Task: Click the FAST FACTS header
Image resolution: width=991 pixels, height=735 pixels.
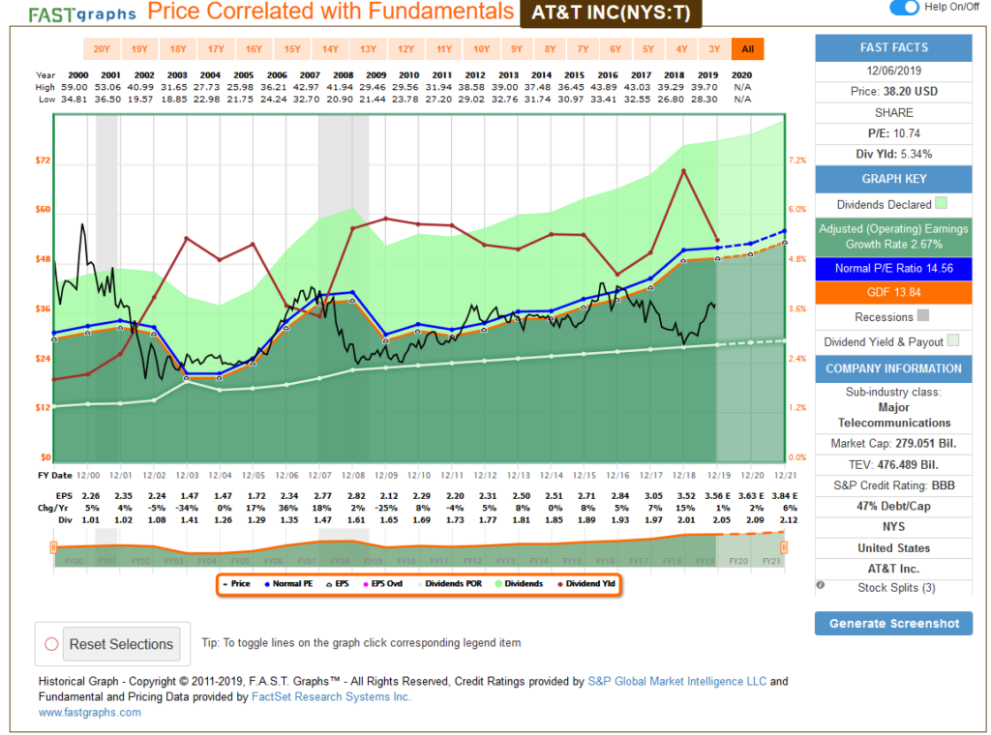Action: (893, 48)
